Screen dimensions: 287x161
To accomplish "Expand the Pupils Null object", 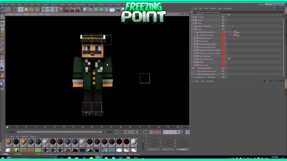I will [195, 41].
